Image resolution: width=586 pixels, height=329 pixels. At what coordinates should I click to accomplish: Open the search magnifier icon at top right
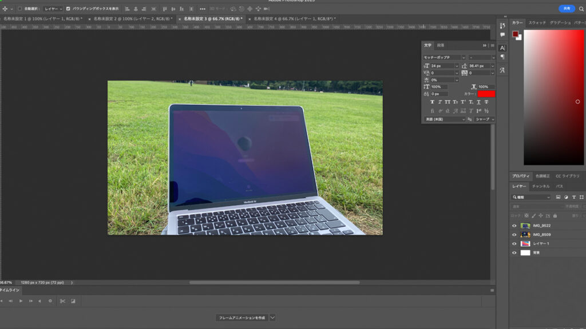tap(581, 9)
